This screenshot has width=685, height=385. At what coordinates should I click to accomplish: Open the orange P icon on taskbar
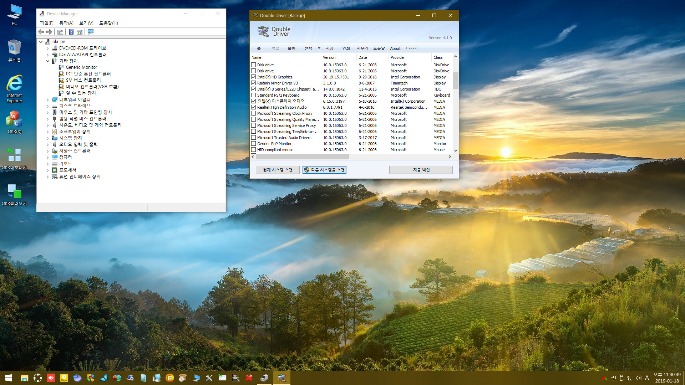point(170,378)
